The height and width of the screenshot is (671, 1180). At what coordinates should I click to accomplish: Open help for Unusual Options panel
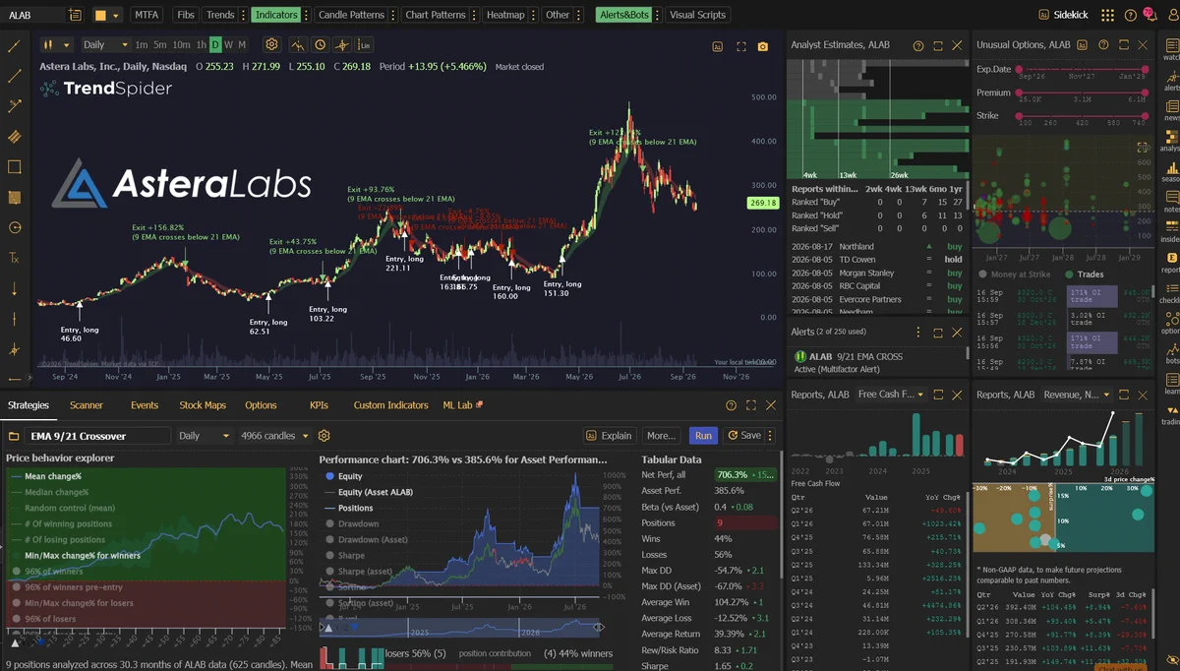pos(1103,45)
